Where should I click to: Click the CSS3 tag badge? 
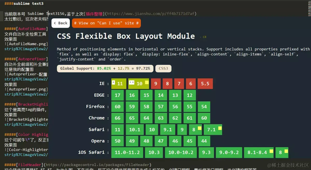pos(163,68)
